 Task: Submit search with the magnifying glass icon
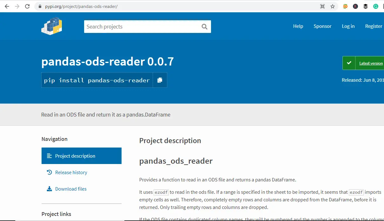204,27
